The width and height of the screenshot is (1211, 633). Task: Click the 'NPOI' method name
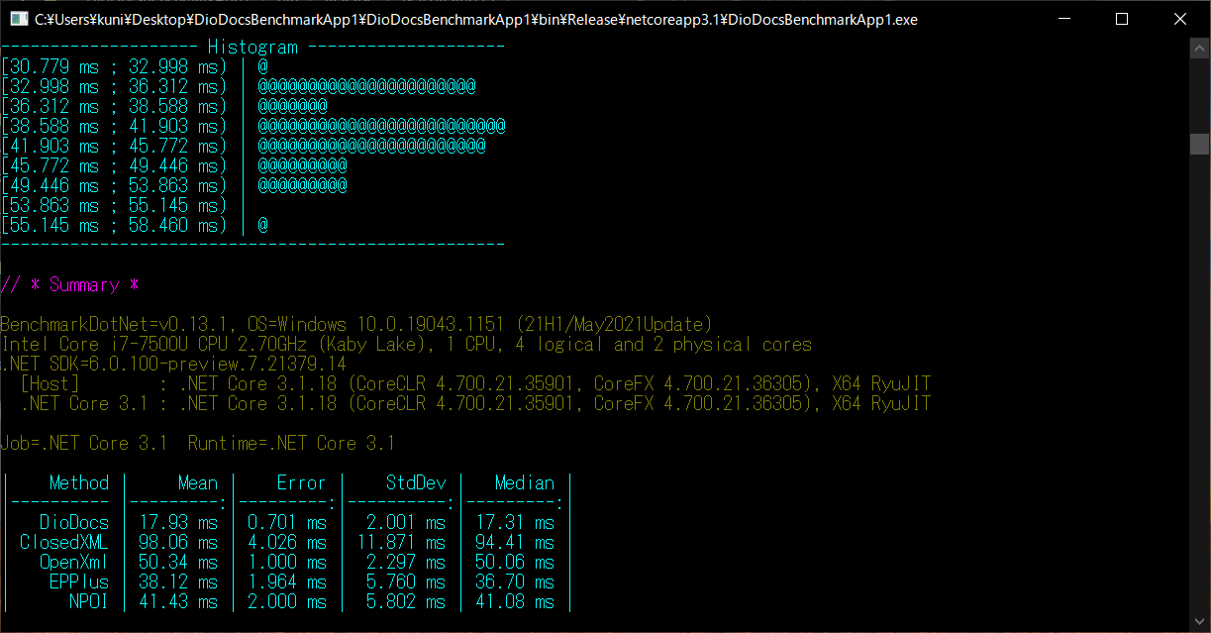tap(89, 601)
